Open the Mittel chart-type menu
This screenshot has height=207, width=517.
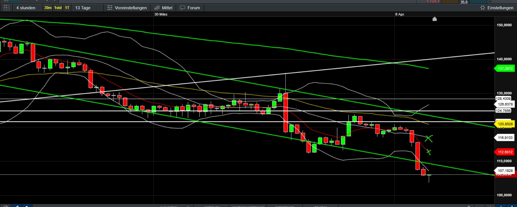163,8
